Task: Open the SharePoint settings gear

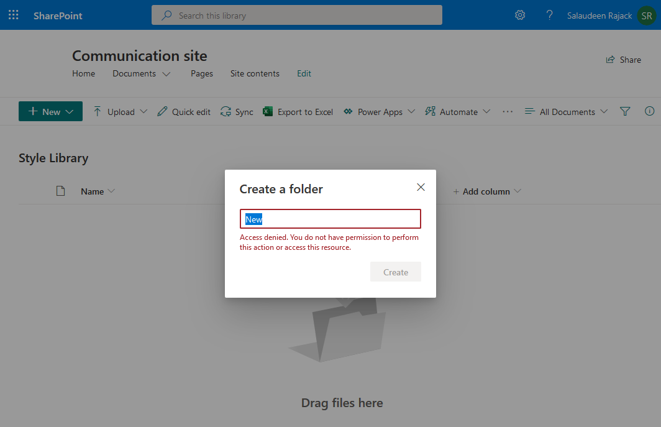Action: (520, 15)
